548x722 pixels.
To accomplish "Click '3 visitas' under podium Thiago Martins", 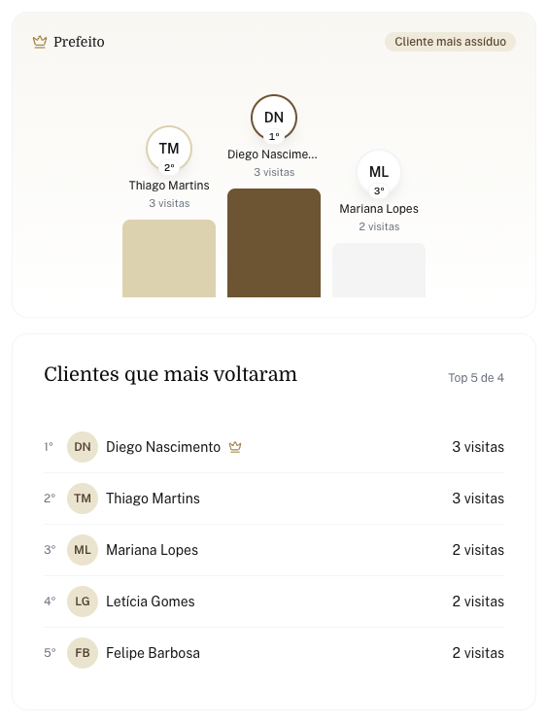I will (169, 203).
